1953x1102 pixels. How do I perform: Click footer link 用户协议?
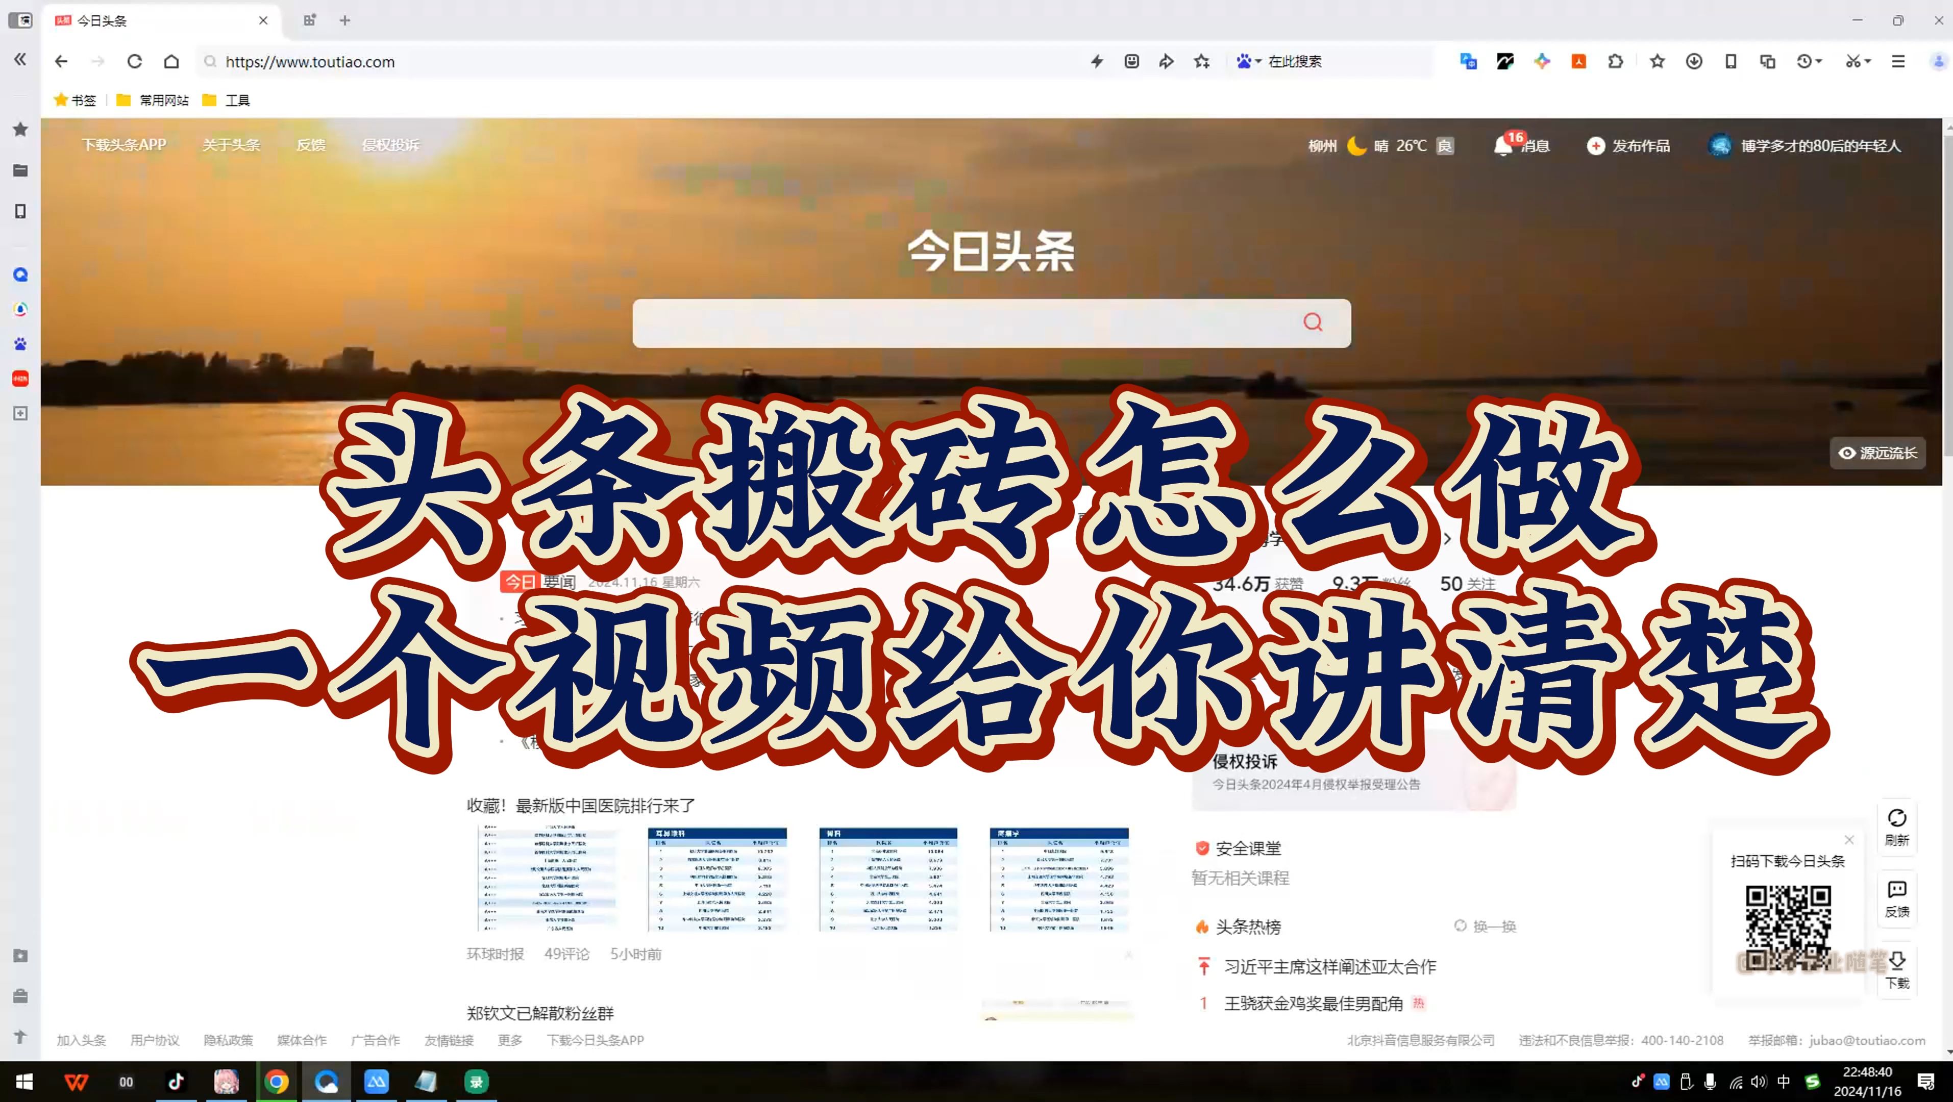tap(155, 1040)
